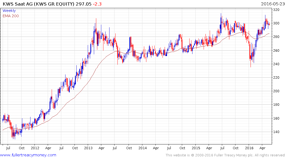Select the EMA 200 legend label

(11, 16)
